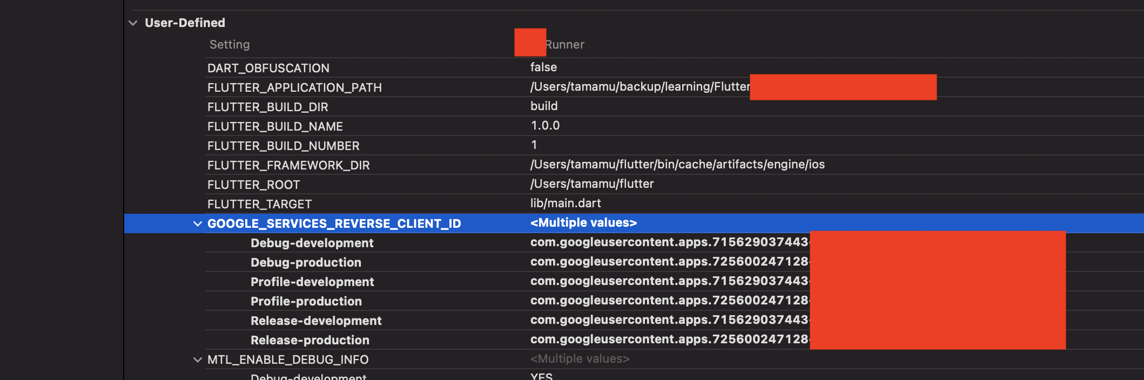Collapse the User-Defined section chevron
This screenshot has height=380, width=1144.
point(133,23)
